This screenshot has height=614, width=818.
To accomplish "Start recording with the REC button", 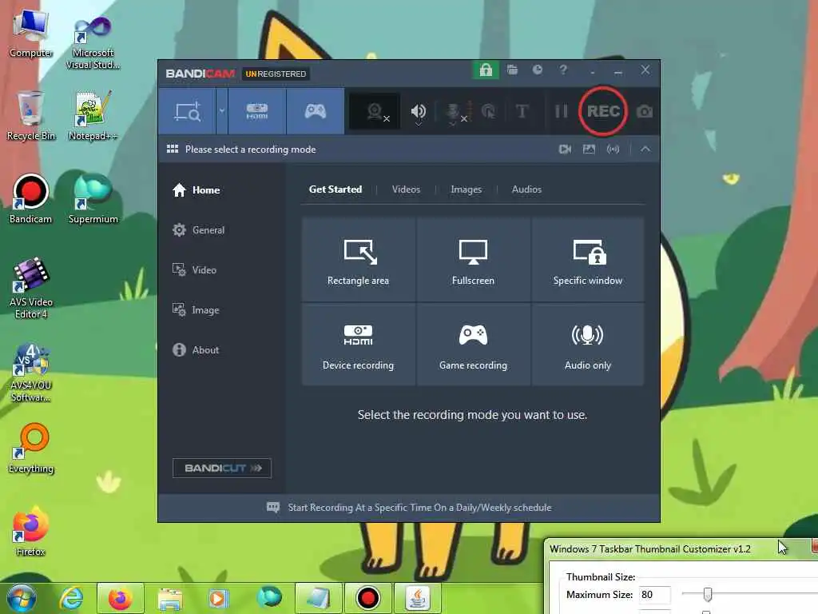I will [602, 111].
